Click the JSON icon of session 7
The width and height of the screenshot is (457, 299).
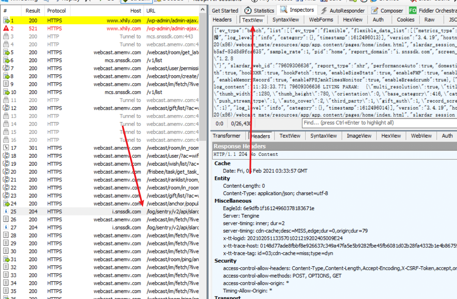tap(6, 68)
